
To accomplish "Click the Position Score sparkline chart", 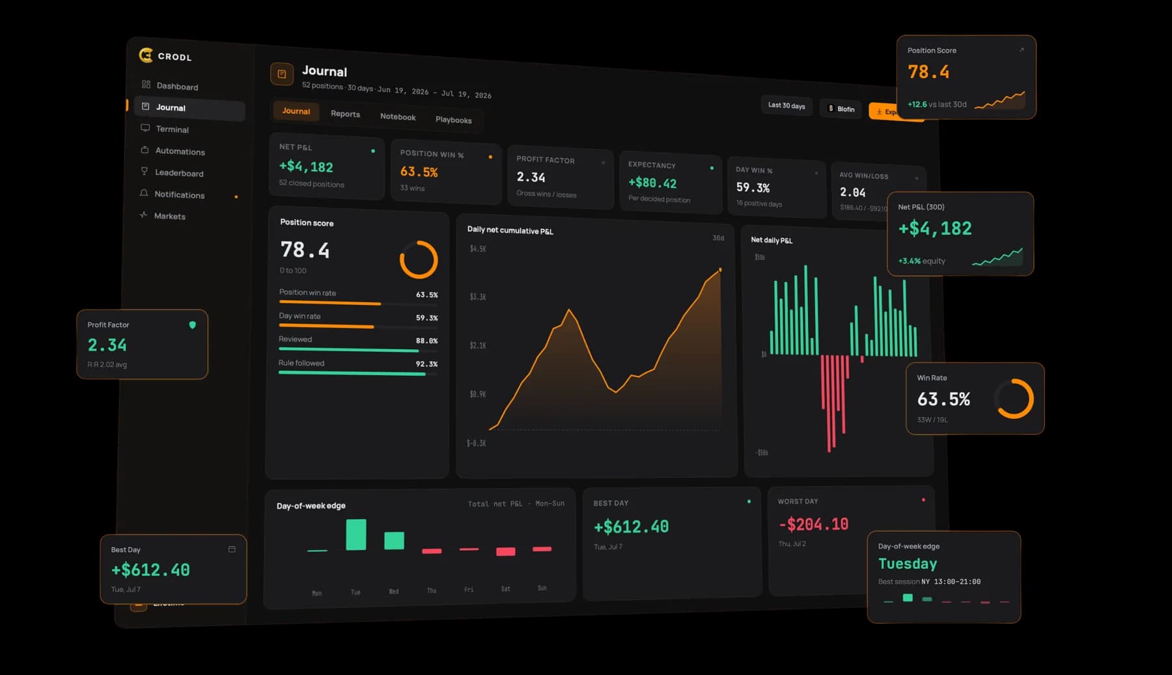I will (1000, 100).
